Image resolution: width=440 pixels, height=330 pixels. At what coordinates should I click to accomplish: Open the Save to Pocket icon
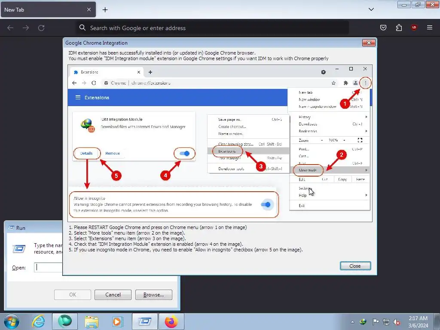tap(383, 27)
